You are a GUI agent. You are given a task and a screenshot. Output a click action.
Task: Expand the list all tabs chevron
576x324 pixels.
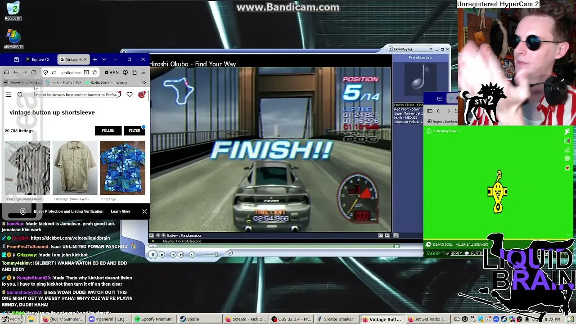pos(104,59)
